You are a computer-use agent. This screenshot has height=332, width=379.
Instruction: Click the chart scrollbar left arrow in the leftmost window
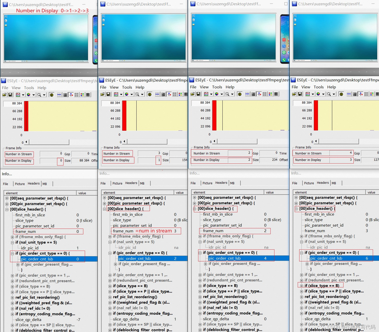point(26,142)
